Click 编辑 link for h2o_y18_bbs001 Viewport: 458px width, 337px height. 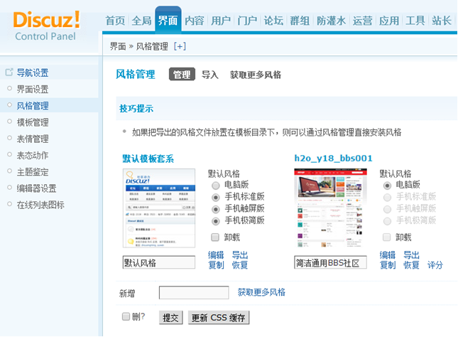pyautogui.click(x=388, y=255)
